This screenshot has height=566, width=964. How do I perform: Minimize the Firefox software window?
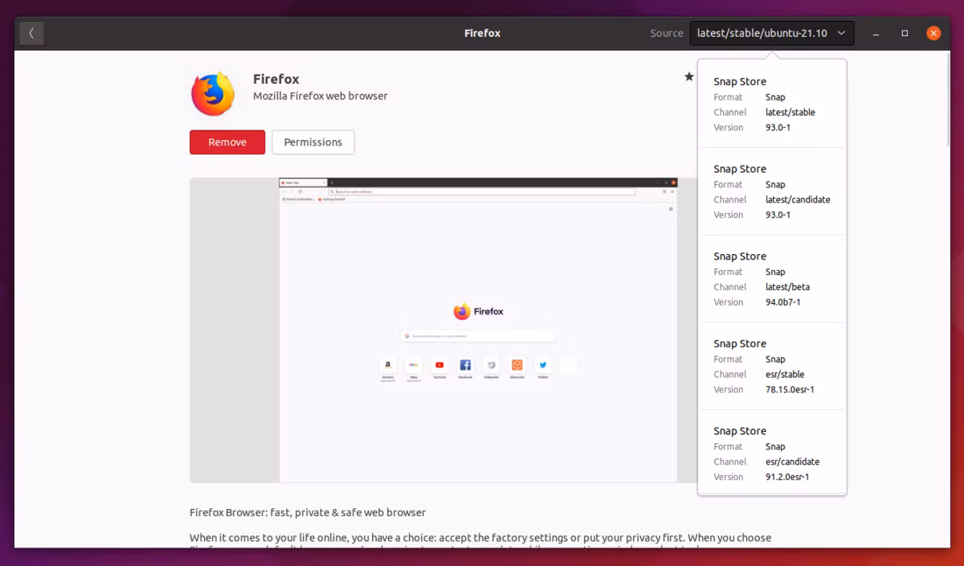pyautogui.click(x=876, y=33)
